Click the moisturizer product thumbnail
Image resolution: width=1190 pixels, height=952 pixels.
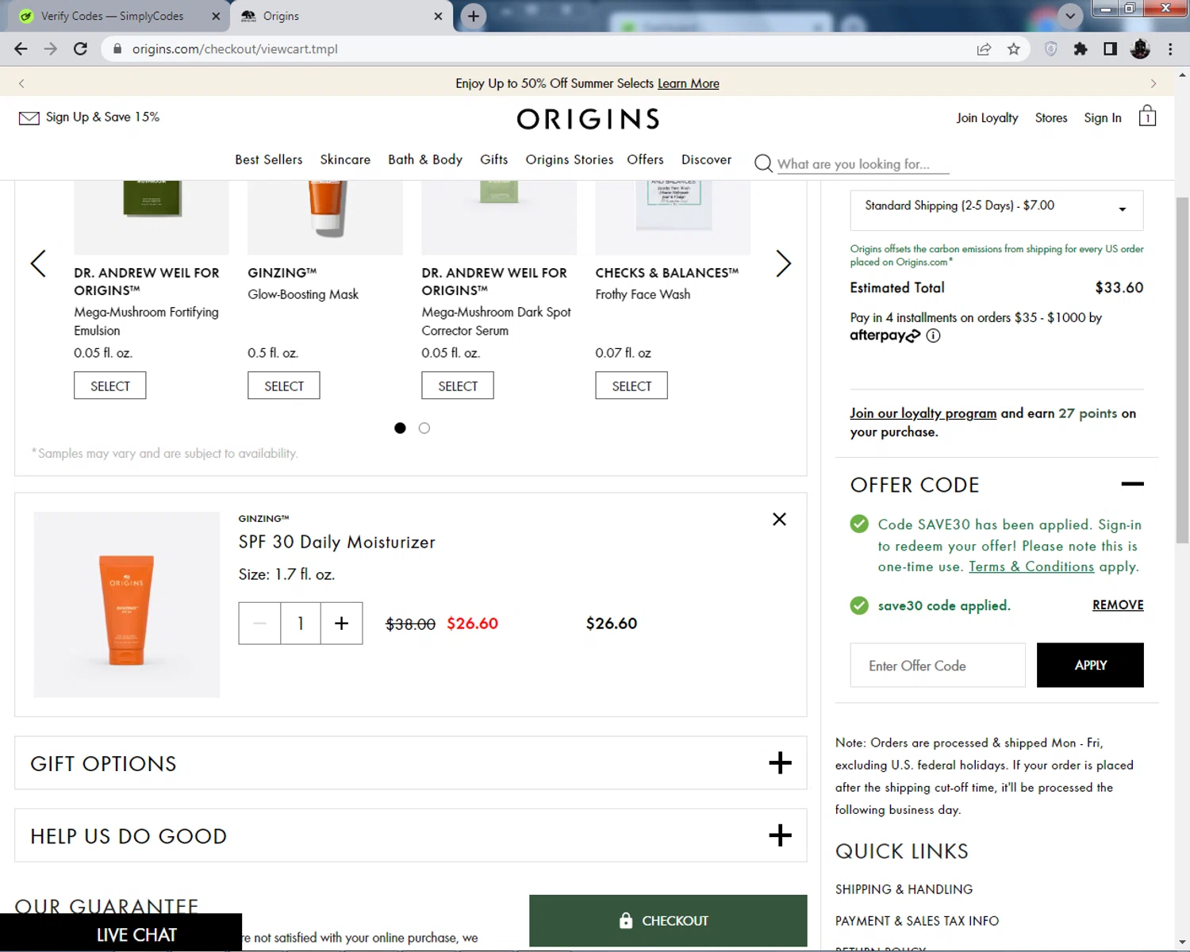click(127, 605)
